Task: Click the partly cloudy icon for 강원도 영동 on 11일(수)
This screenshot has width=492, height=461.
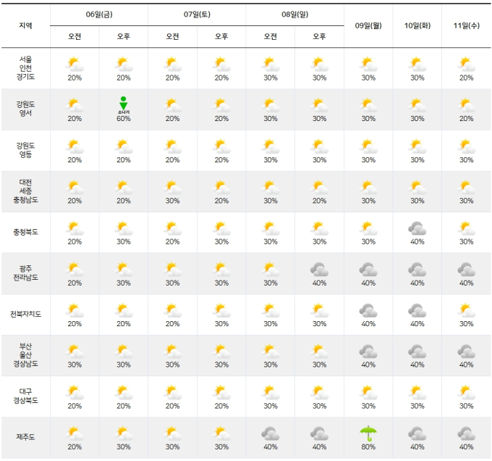Action: pos(466,146)
